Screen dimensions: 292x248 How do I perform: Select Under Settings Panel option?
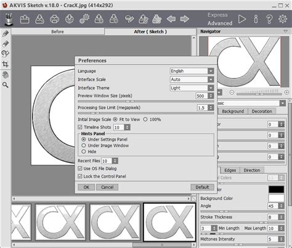click(84, 139)
